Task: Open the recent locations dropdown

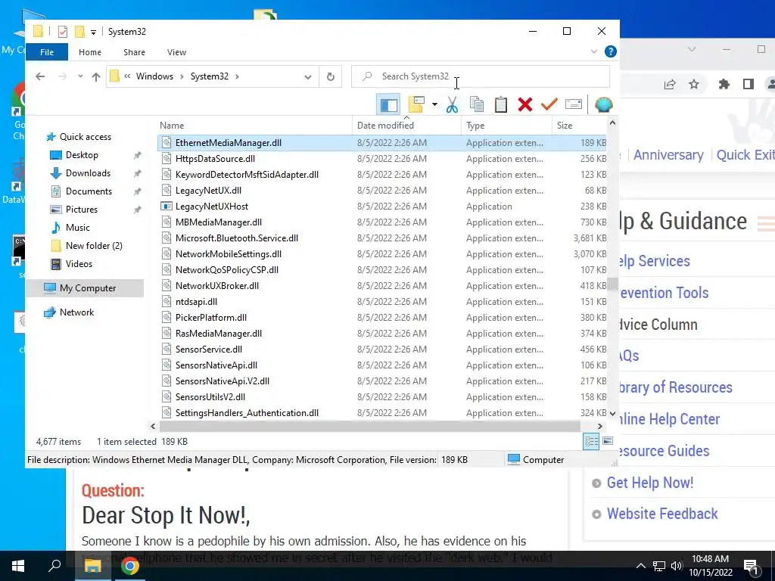Action: tap(80, 76)
